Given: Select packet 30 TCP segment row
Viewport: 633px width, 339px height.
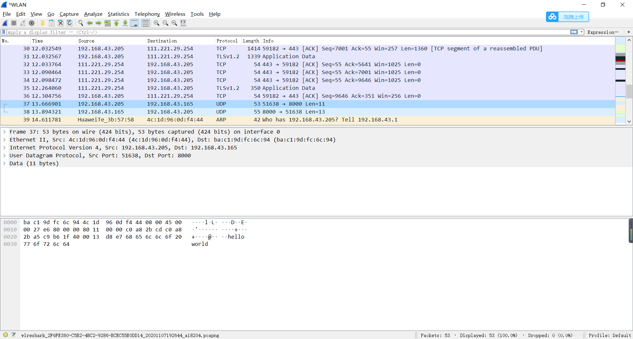Looking at the screenshot, I should pos(308,49).
